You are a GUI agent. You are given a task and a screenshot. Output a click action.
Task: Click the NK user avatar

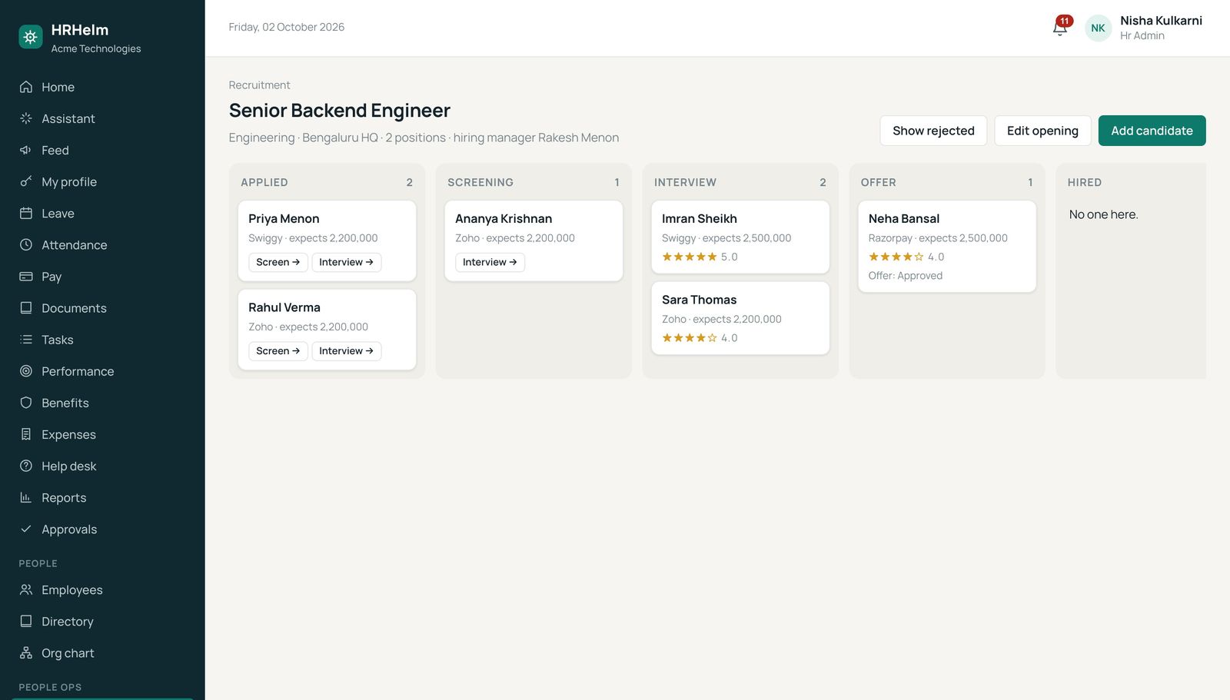[x=1098, y=28]
